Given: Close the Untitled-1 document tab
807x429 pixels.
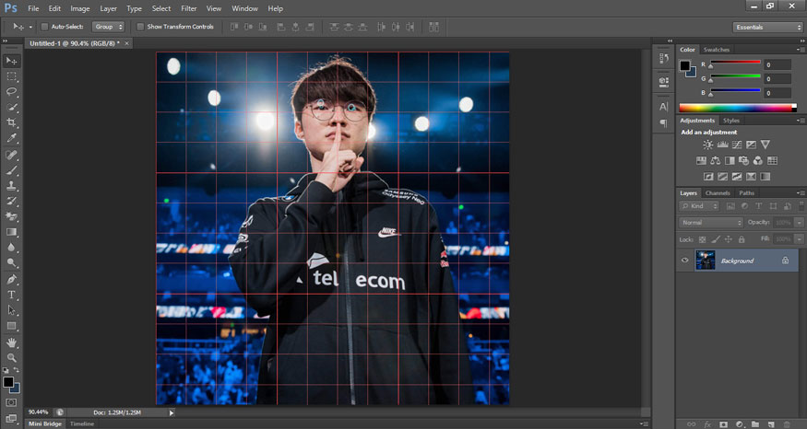Looking at the screenshot, I should coord(126,43).
